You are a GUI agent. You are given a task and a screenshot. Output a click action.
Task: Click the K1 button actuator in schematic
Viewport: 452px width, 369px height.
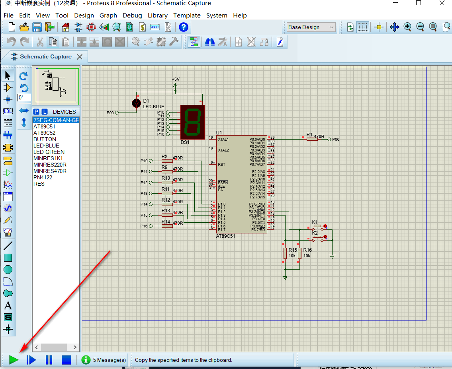pos(325,226)
